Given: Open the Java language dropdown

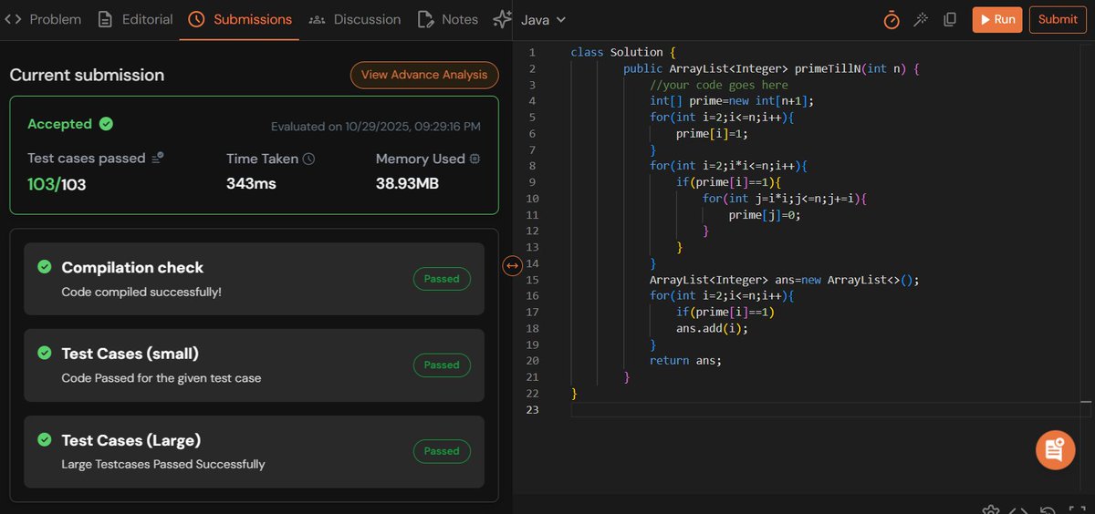Looking at the screenshot, I should click(x=543, y=19).
